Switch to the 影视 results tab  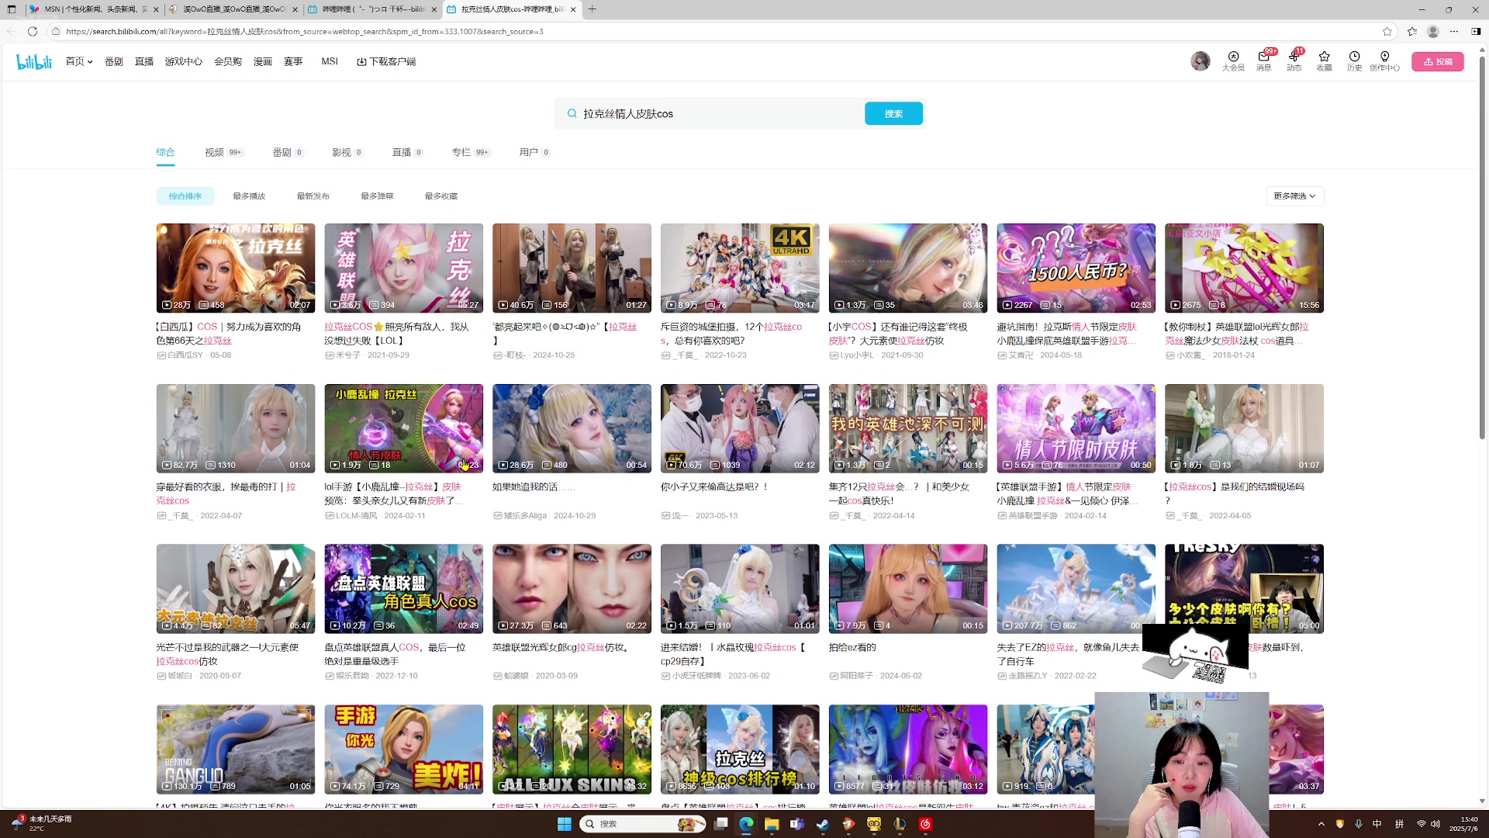pos(347,152)
